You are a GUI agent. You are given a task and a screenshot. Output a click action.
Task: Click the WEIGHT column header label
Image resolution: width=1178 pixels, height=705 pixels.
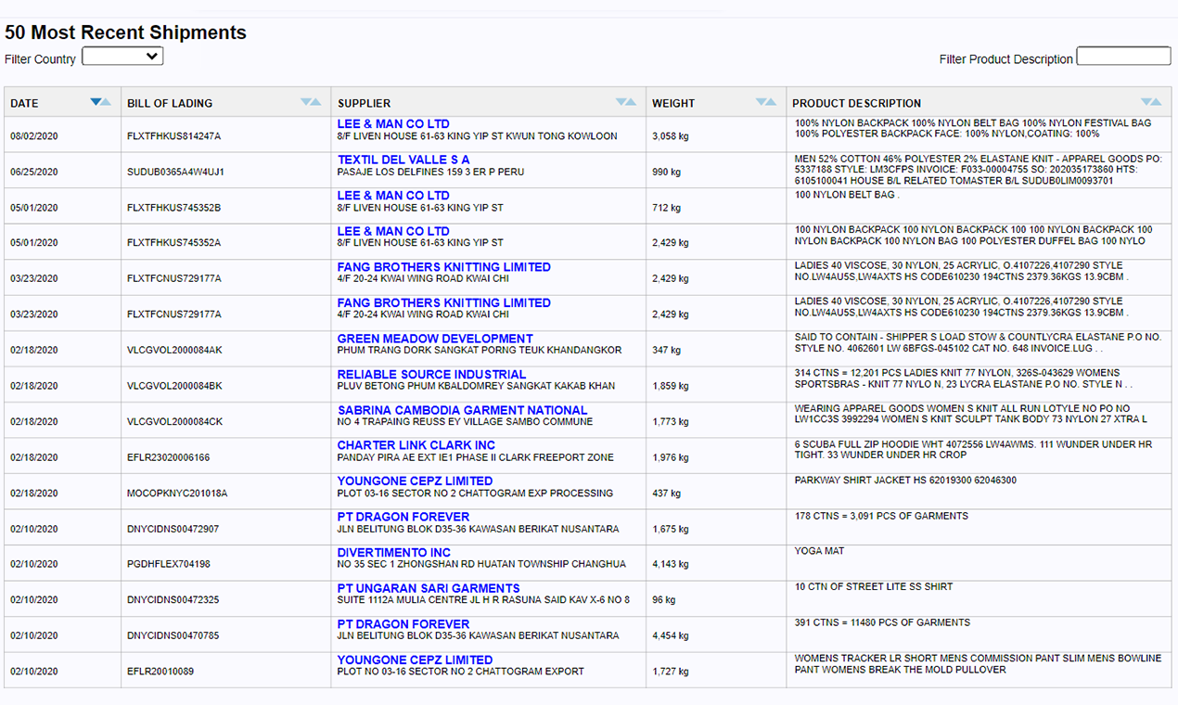click(x=673, y=103)
